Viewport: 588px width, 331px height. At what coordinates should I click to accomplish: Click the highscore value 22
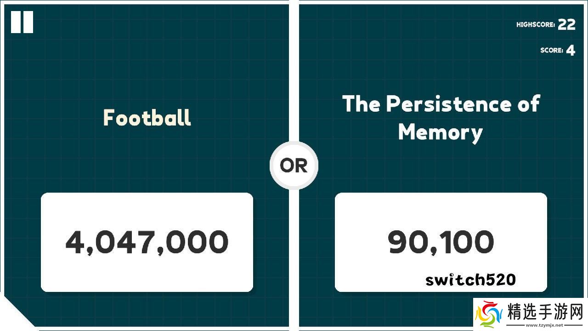[567, 25]
